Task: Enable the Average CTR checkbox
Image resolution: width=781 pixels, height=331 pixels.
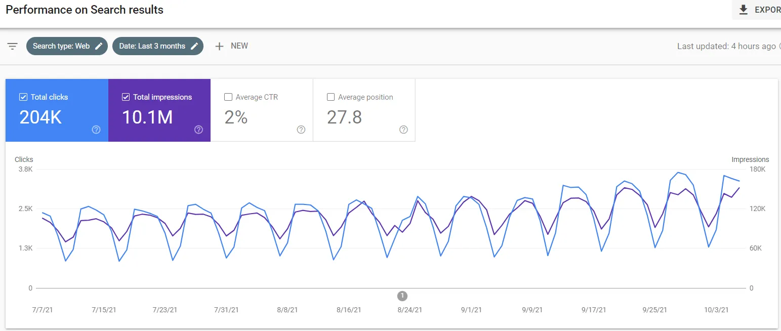Action: click(x=228, y=97)
